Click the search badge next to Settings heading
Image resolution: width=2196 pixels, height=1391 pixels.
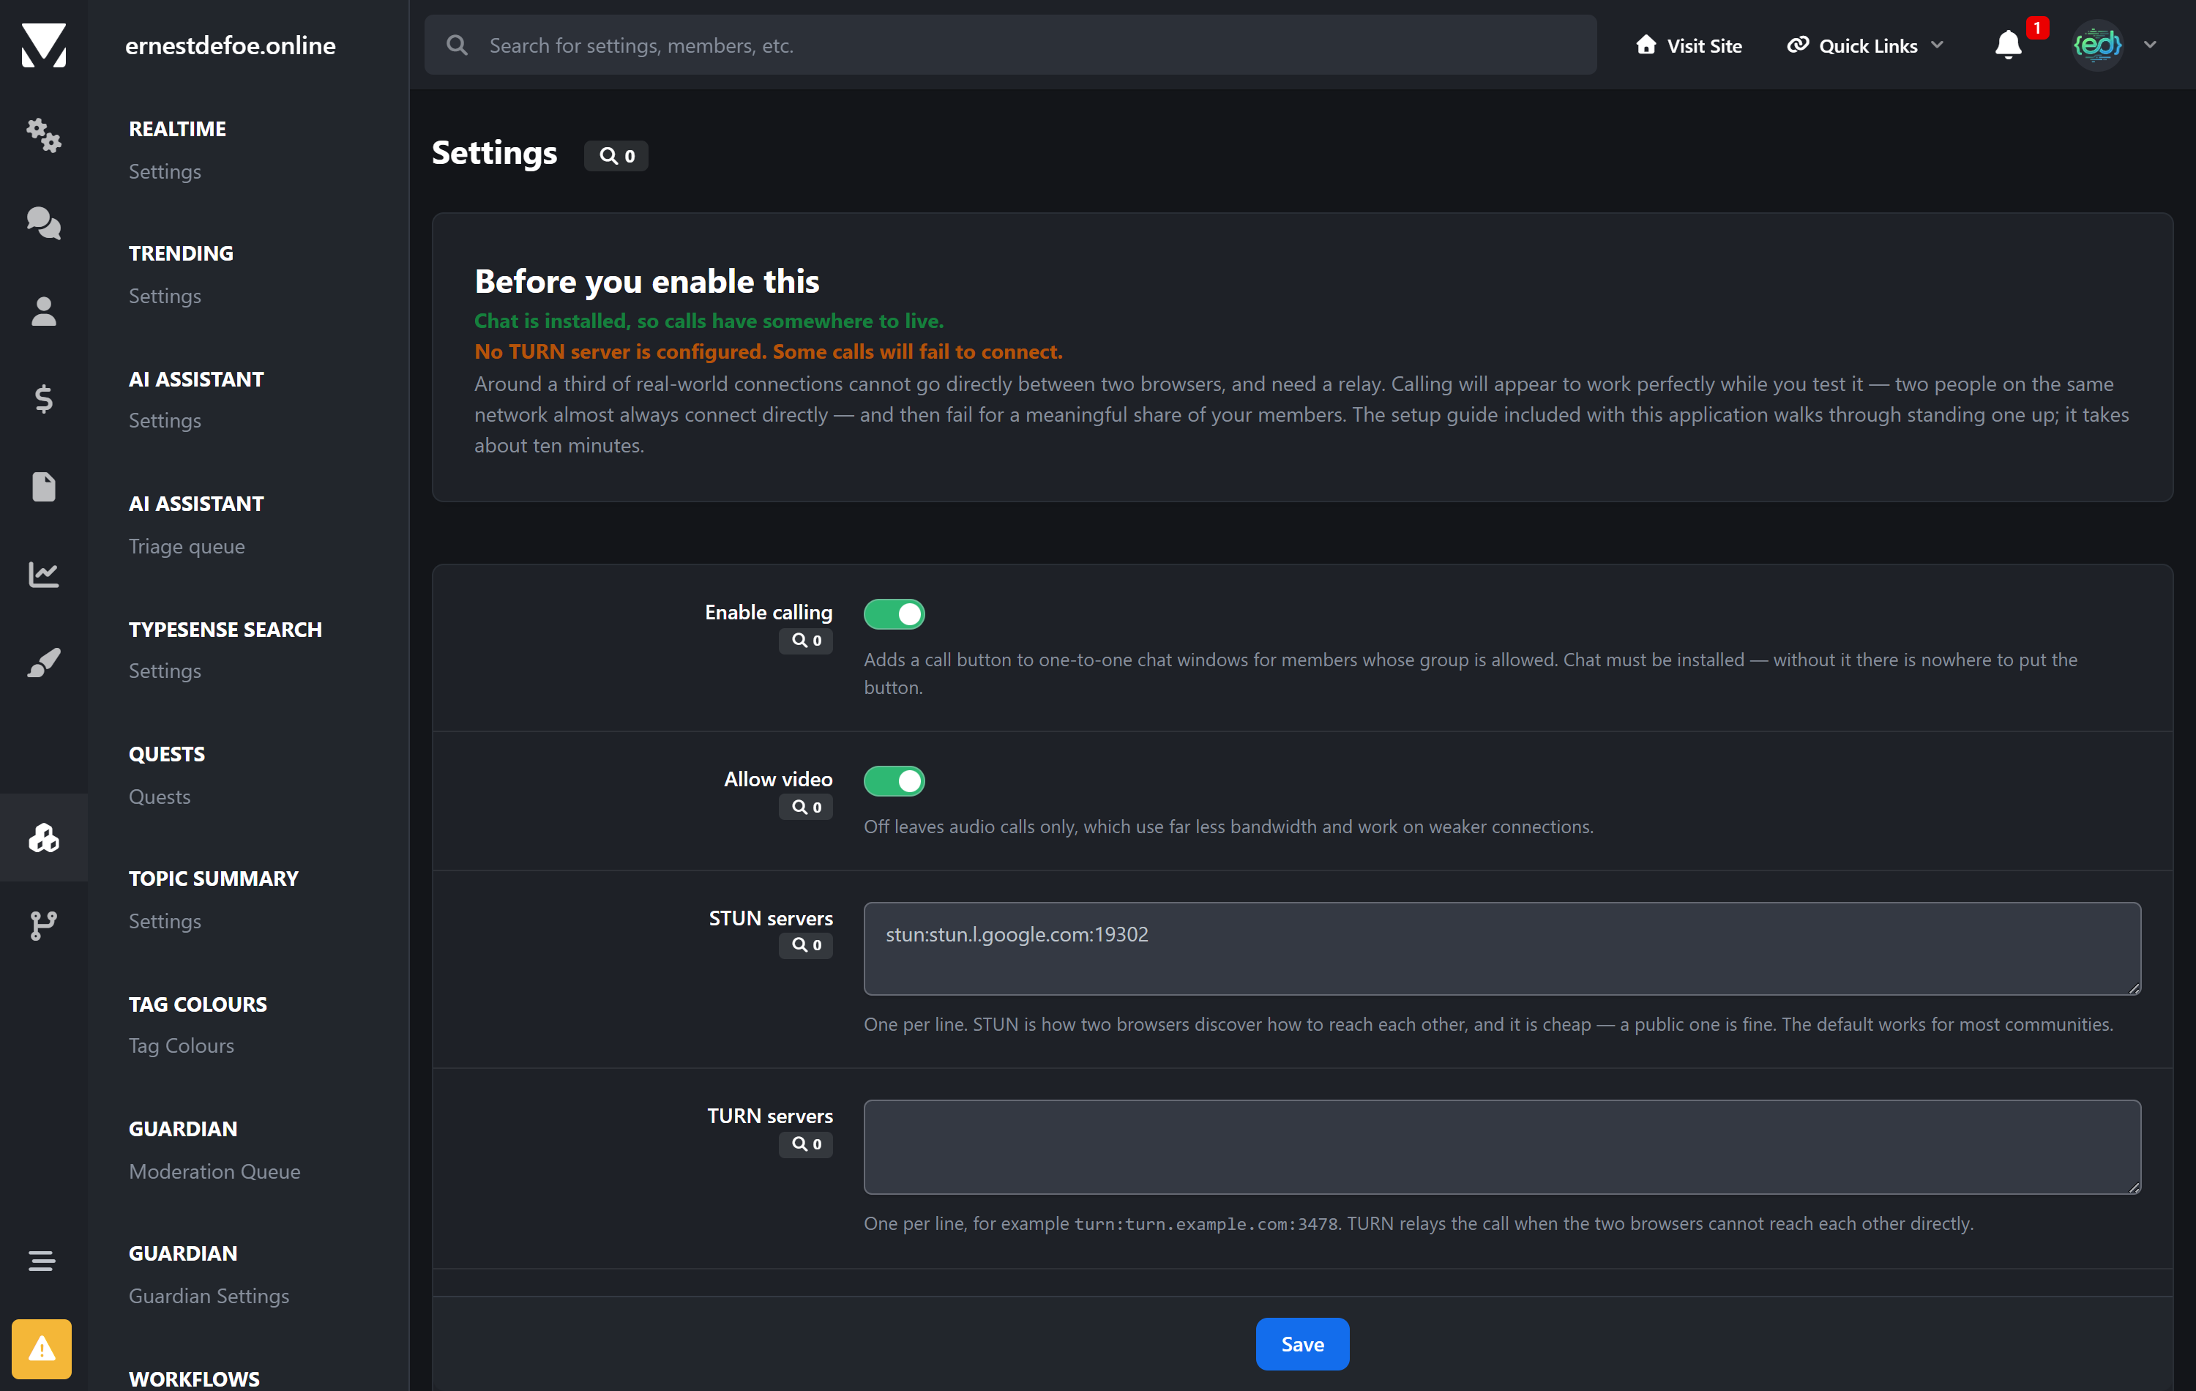point(616,156)
